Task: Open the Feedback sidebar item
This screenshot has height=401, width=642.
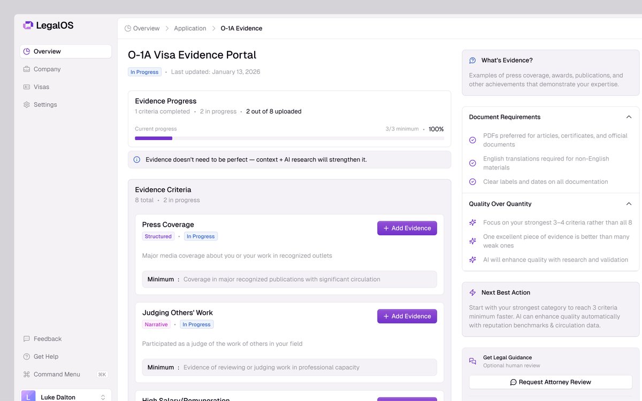Action: click(x=65, y=339)
